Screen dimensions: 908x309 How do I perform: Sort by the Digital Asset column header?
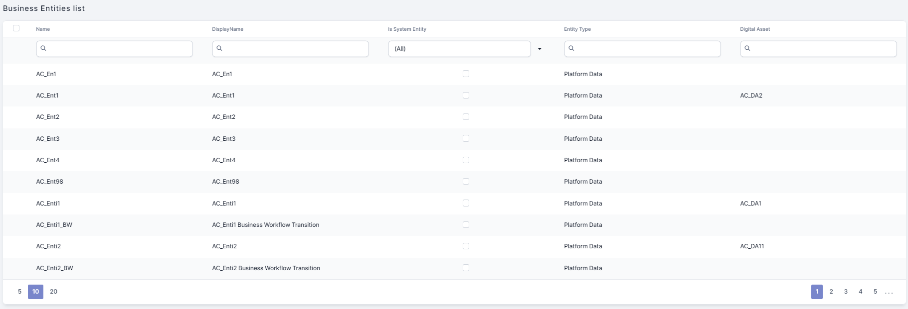coord(755,29)
